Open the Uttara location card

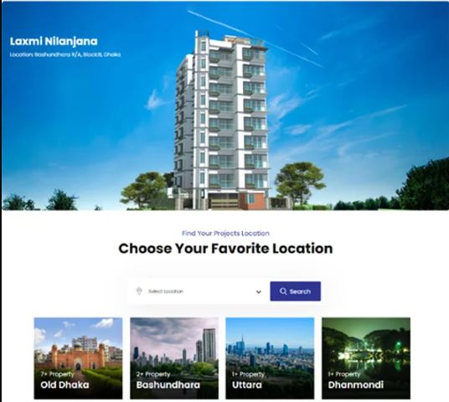coord(270,358)
